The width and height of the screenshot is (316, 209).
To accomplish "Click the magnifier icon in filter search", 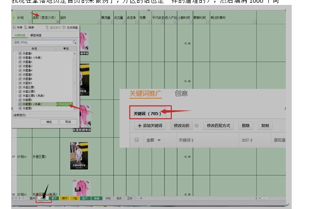I will [x=74, y=42].
